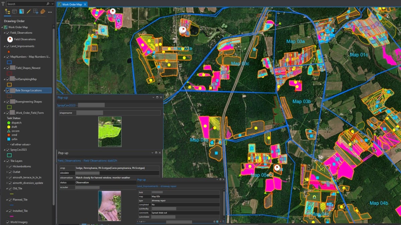The image size is (401, 225).
Task: Click the orcom triangle legend symbol
Action: tap(9, 131)
